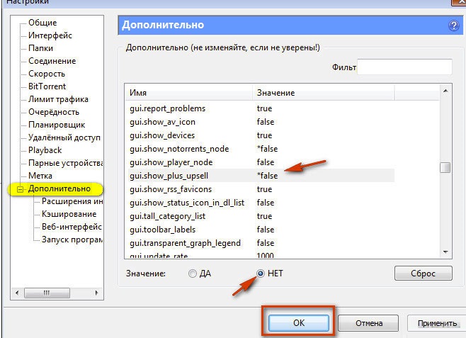This screenshot has width=466, height=338.
Task: Select the НЕТ radio button
Action: pos(261,274)
